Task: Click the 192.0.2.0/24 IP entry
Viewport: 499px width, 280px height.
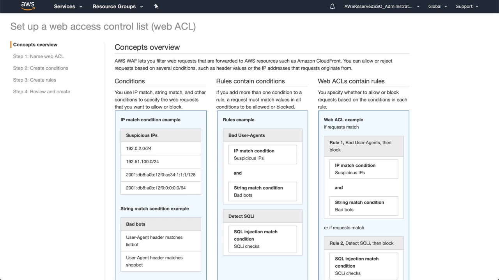Action: tap(139, 149)
